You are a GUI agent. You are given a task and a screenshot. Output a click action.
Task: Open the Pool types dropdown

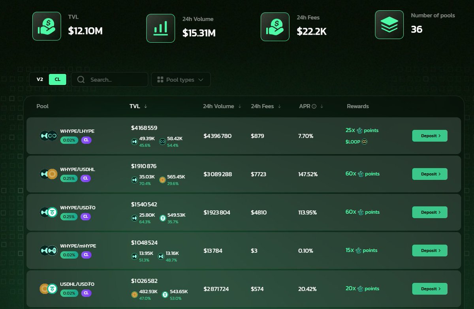click(x=181, y=79)
